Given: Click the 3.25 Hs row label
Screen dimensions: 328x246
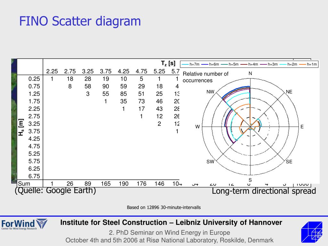Looking at the screenshot, I should coord(34,124).
